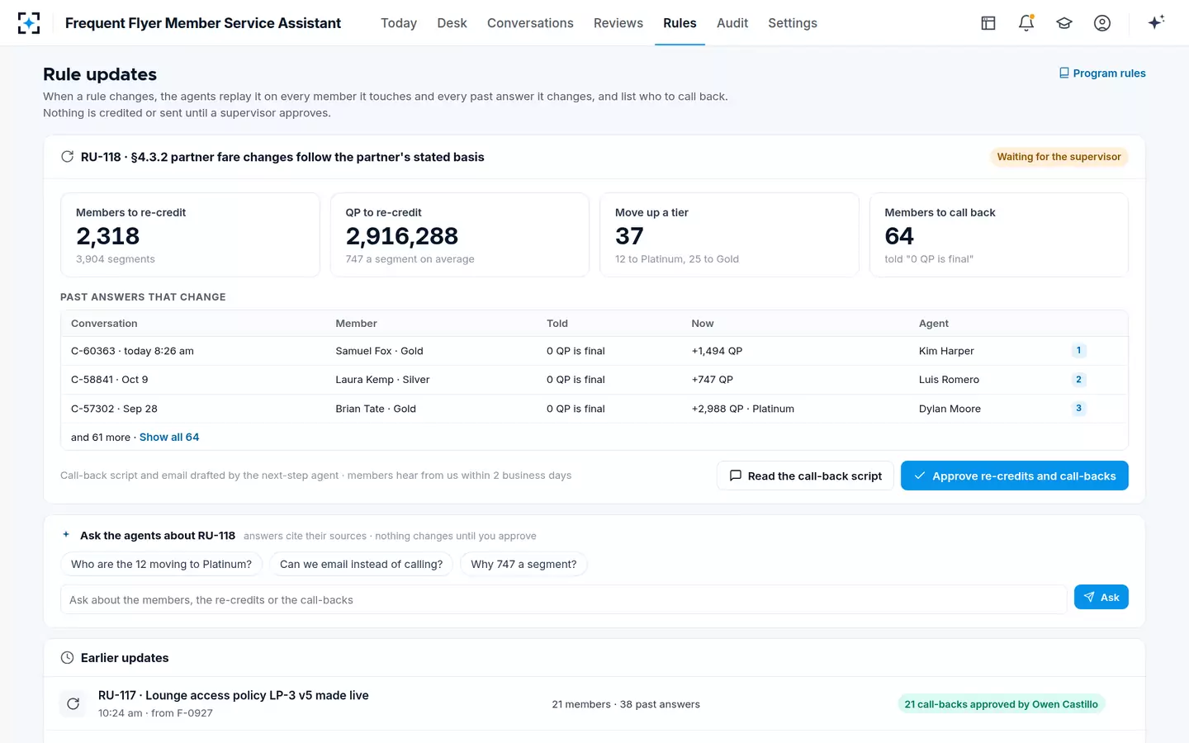This screenshot has height=743, width=1189.
Task: Select conversation C-57302 · Sep 28
Action: [x=114, y=409]
